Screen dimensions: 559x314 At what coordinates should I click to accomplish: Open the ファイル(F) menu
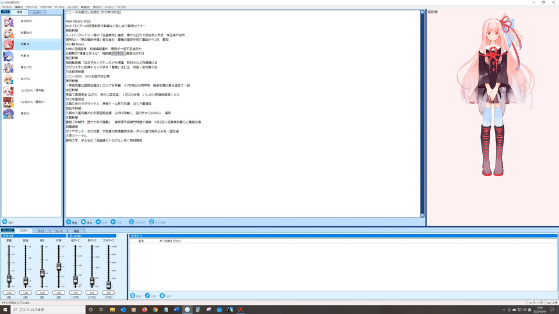click(6, 7)
